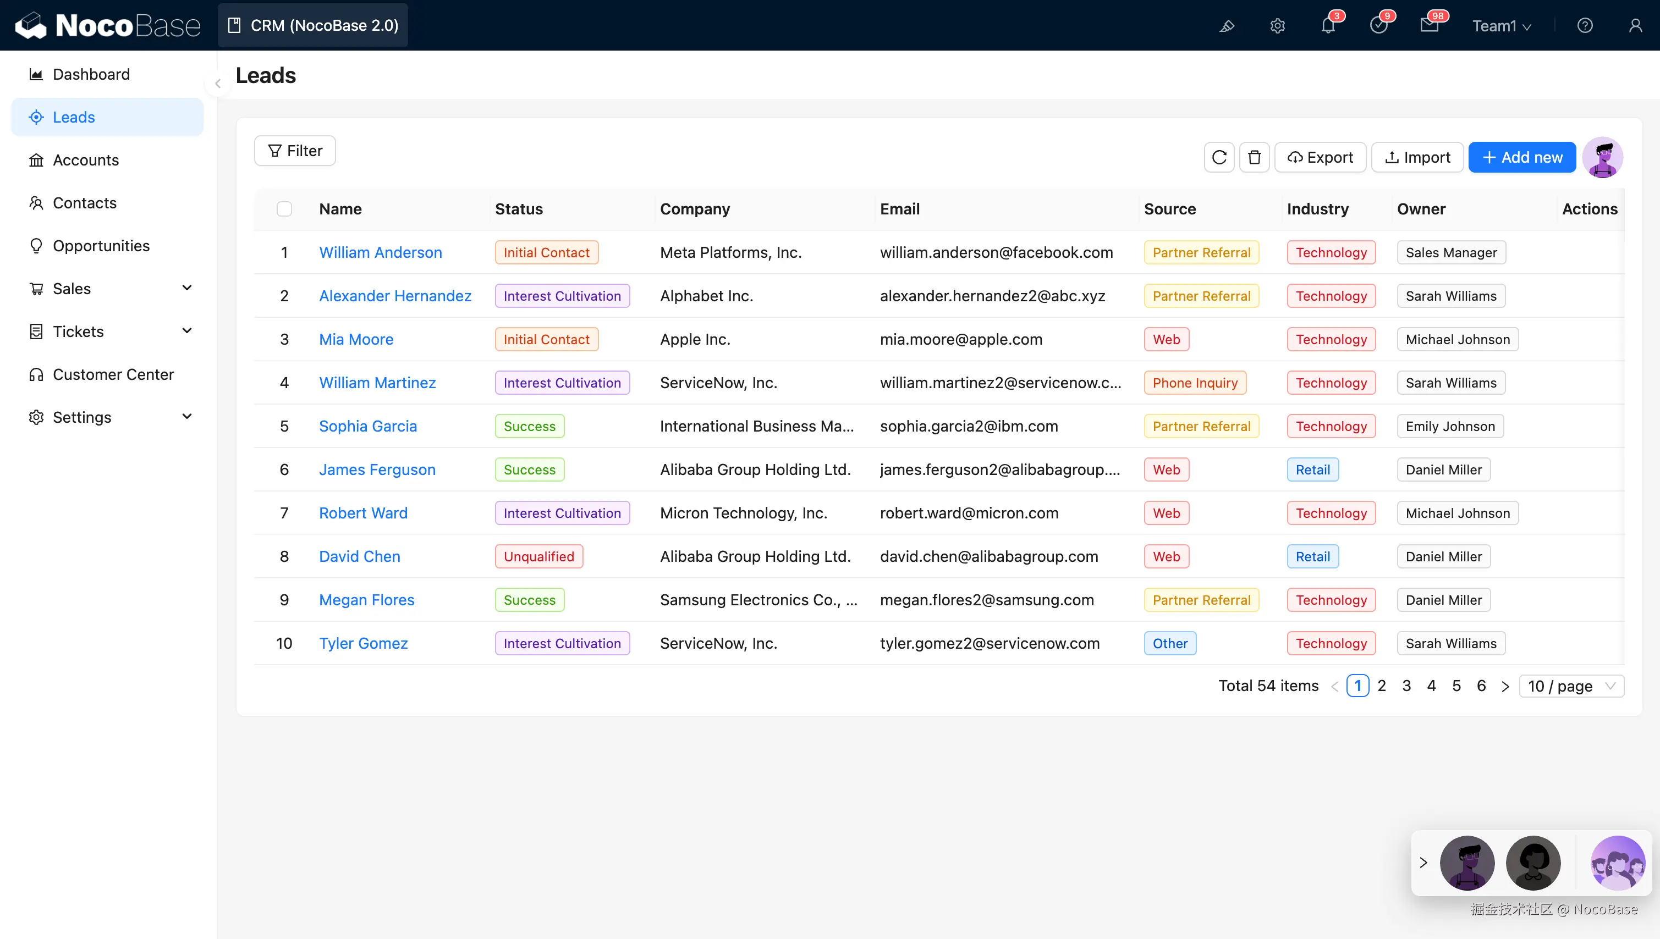Go to Accounts in the sidebar
The width and height of the screenshot is (1660, 939).
(x=86, y=160)
